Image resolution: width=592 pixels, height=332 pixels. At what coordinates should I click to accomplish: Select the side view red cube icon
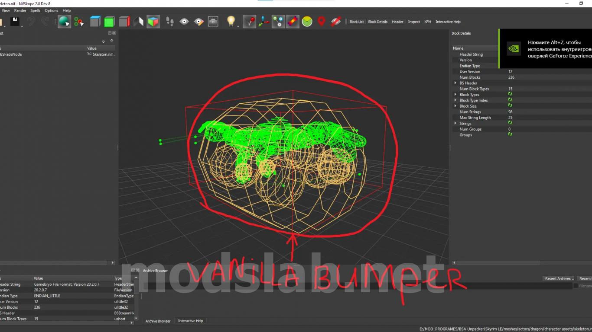pos(124,21)
